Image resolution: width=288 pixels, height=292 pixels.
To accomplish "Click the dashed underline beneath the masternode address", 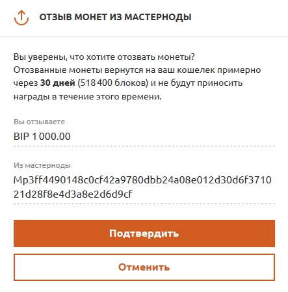I will pyautogui.click(x=144, y=204).
